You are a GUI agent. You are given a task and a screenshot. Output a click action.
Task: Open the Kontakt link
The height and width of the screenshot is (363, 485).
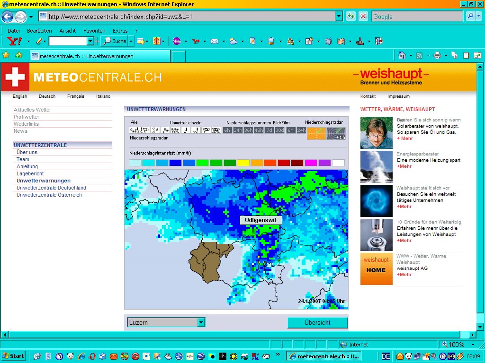368,96
